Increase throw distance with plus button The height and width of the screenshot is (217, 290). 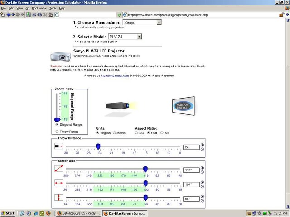[x=203, y=145]
